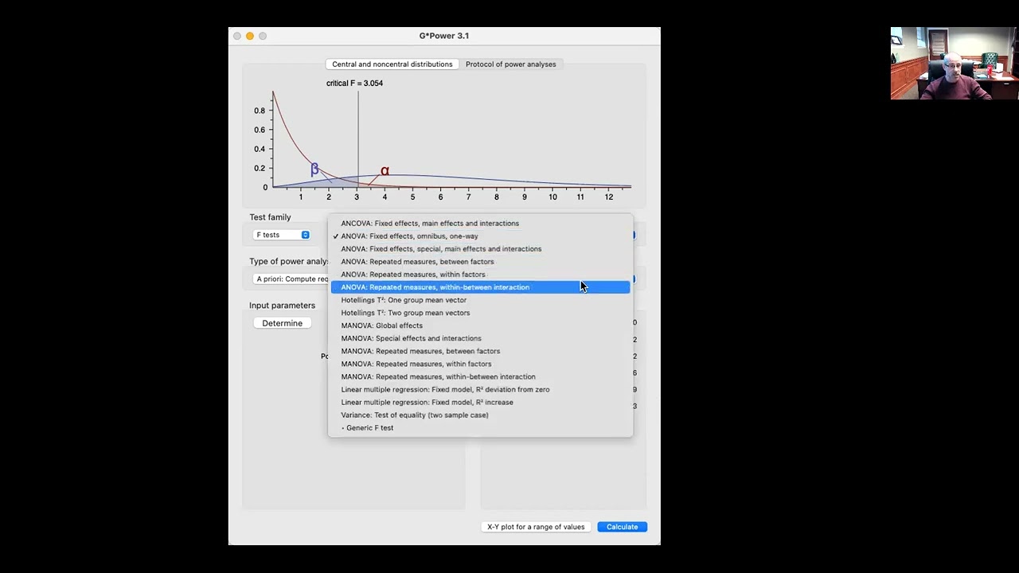Viewport: 1019px width, 573px height.
Task: Close the G*Power window with red button
Action: point(237,36)
